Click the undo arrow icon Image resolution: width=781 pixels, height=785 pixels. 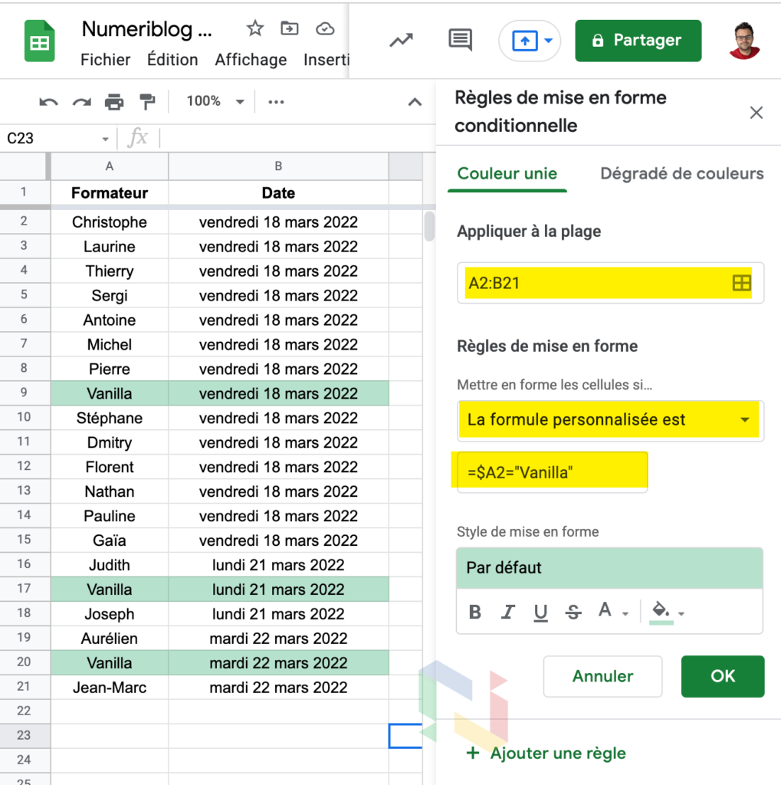point(48,102)
